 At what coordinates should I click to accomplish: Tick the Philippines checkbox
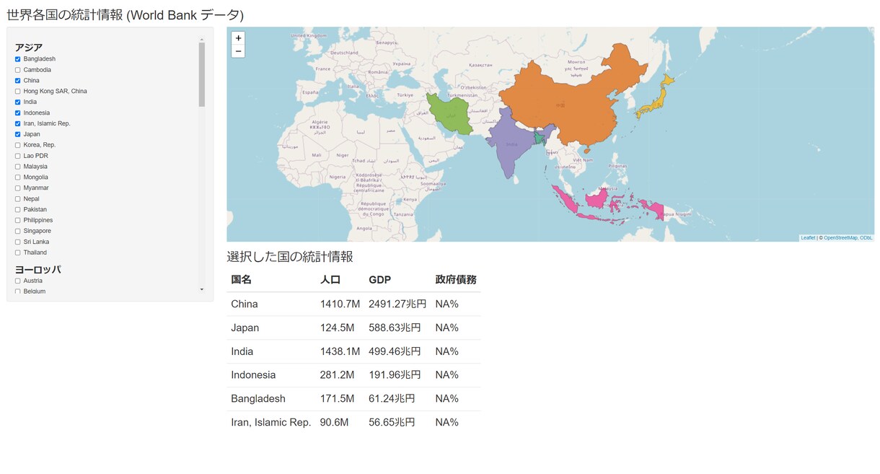coord(18,221)
